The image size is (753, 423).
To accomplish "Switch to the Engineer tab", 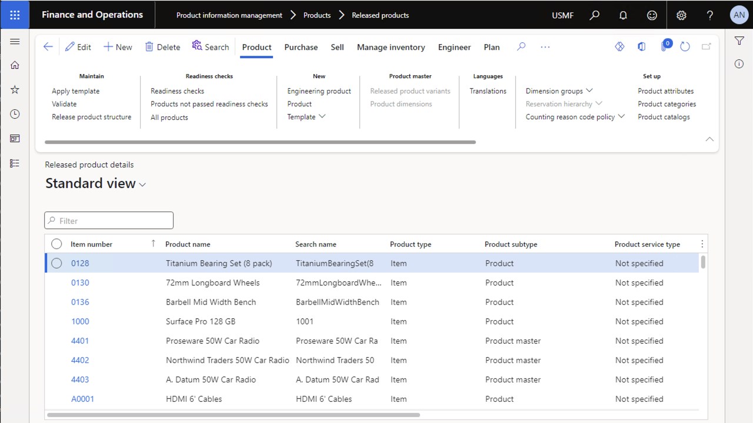I will pyautogui.click(x=455, y=47).
